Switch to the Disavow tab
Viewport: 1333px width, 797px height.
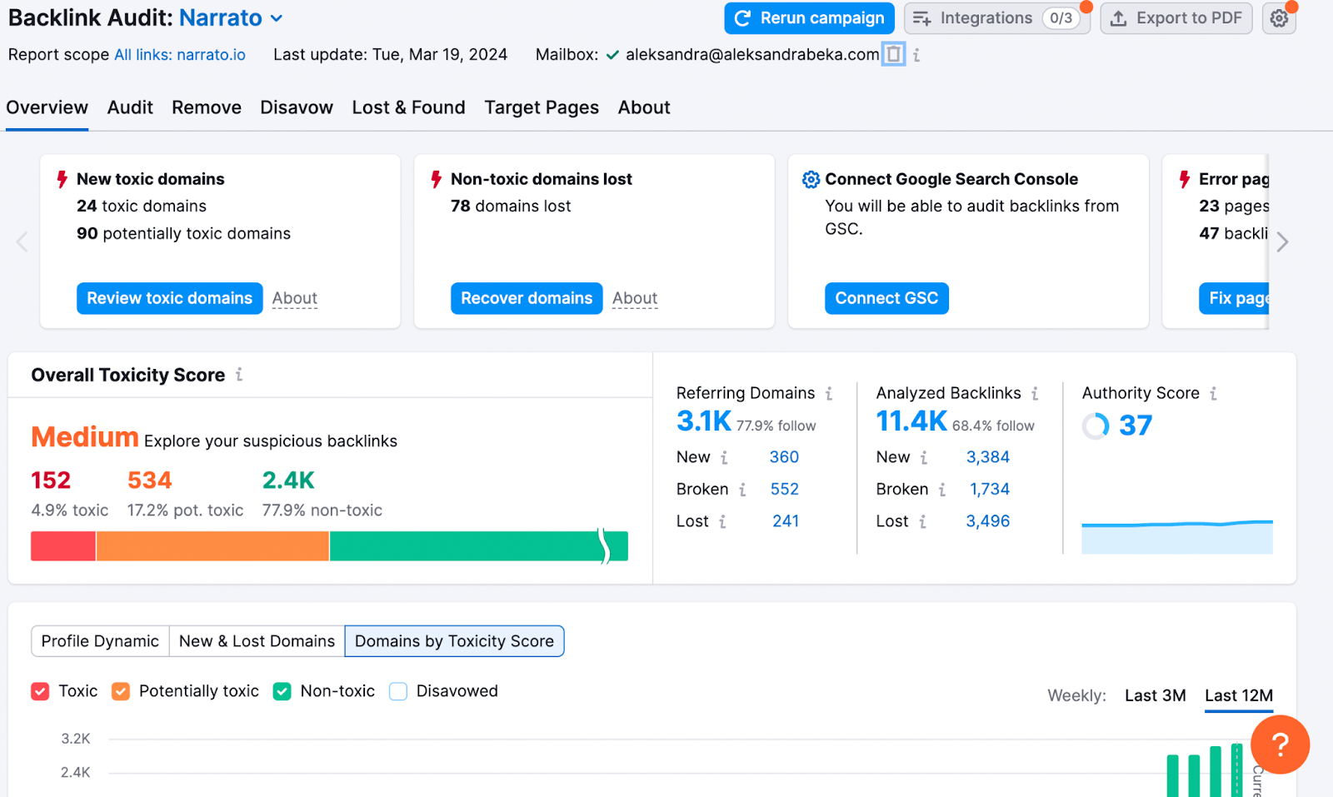pyautogui.click(x=296, y=107)
